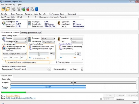Open the Параметры menu
The image size is (139, 104).
click(8, 5)
